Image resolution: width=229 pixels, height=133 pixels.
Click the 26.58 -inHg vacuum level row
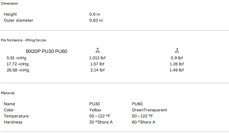point(18,70)
